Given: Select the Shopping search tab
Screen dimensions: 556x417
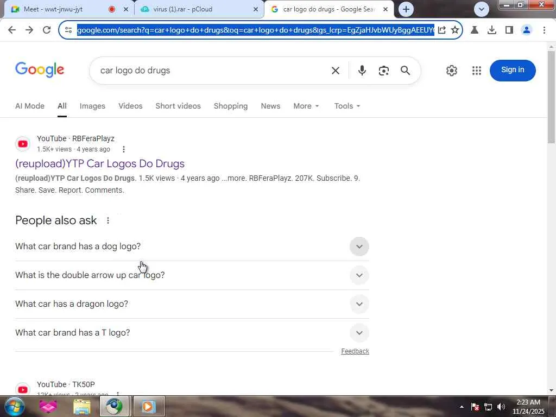Looking at the screenshot, I should click(231, 106).
